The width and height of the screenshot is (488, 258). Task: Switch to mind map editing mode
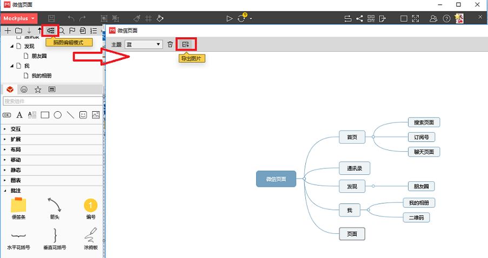click(50, 30)
